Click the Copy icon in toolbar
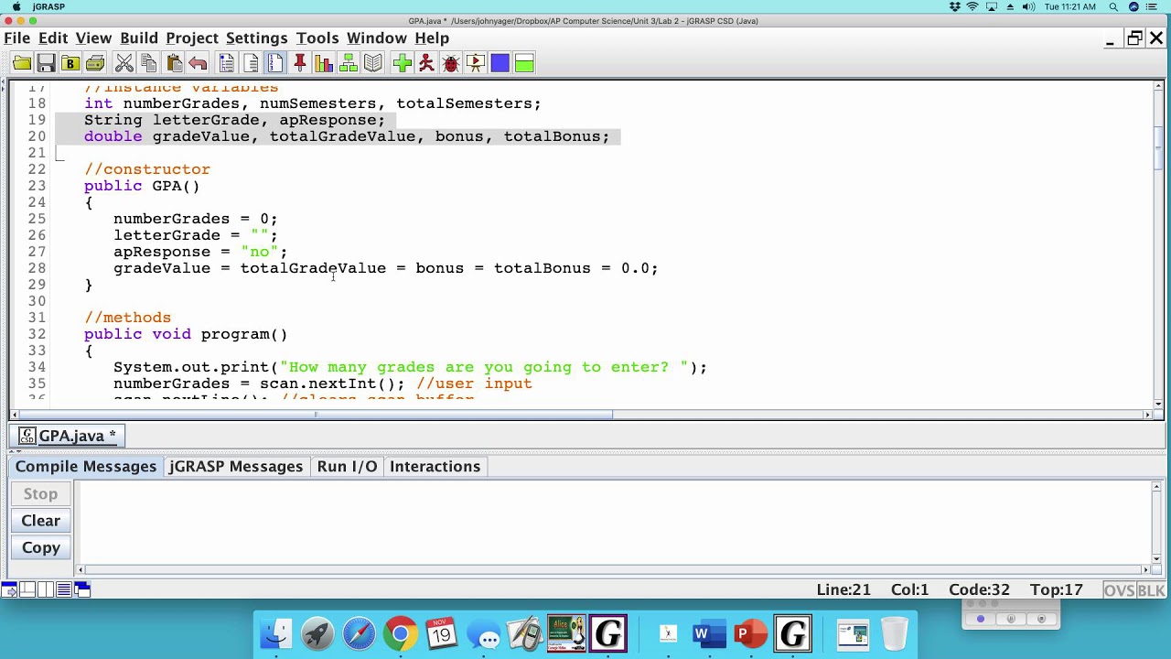The image size is (1171, 659). [149, 63]
